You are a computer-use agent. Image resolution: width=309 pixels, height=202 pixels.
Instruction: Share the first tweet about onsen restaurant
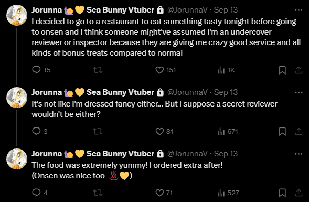(299, 70)
